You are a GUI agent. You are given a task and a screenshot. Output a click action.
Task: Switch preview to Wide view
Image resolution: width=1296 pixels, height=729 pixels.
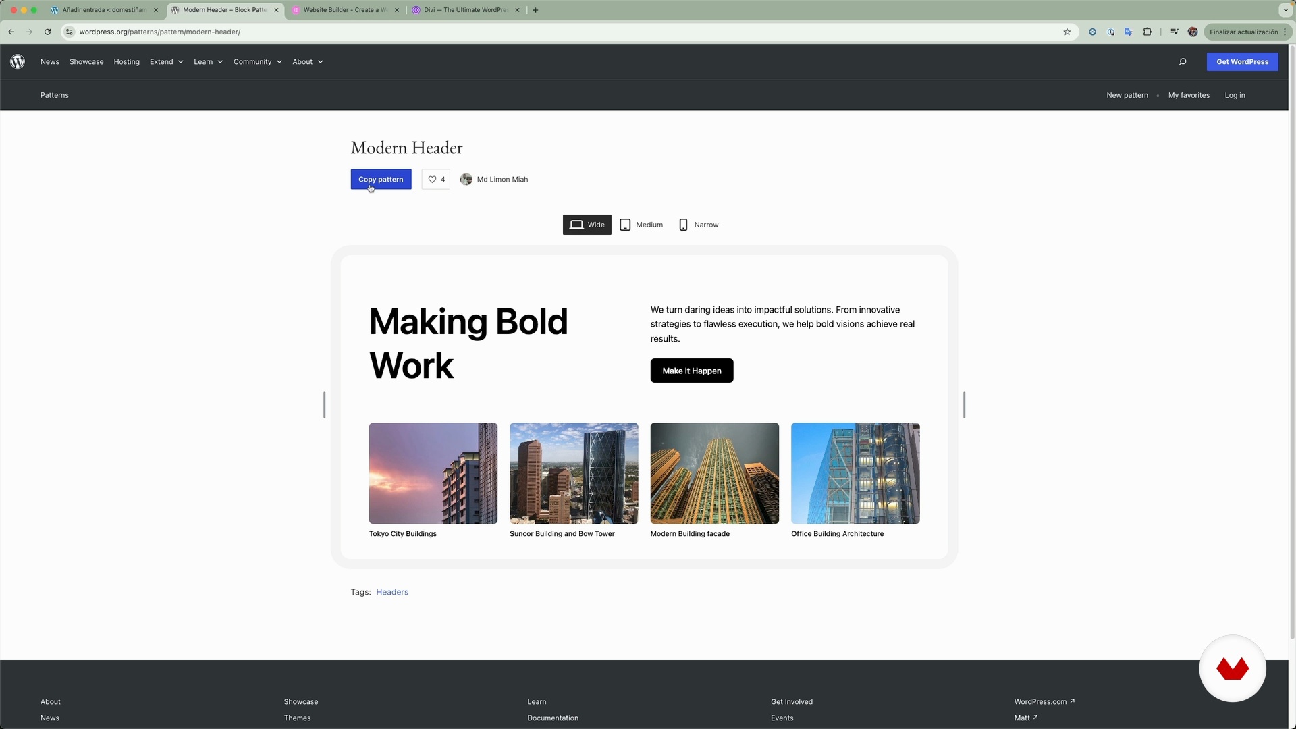point(587,225)
